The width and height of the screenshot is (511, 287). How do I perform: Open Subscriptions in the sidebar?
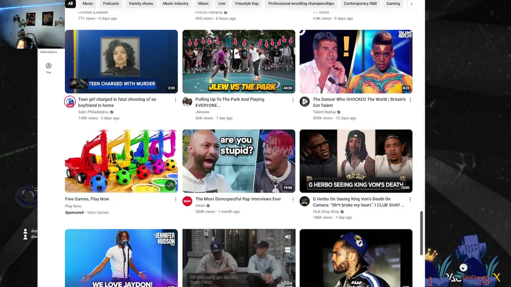48,52
